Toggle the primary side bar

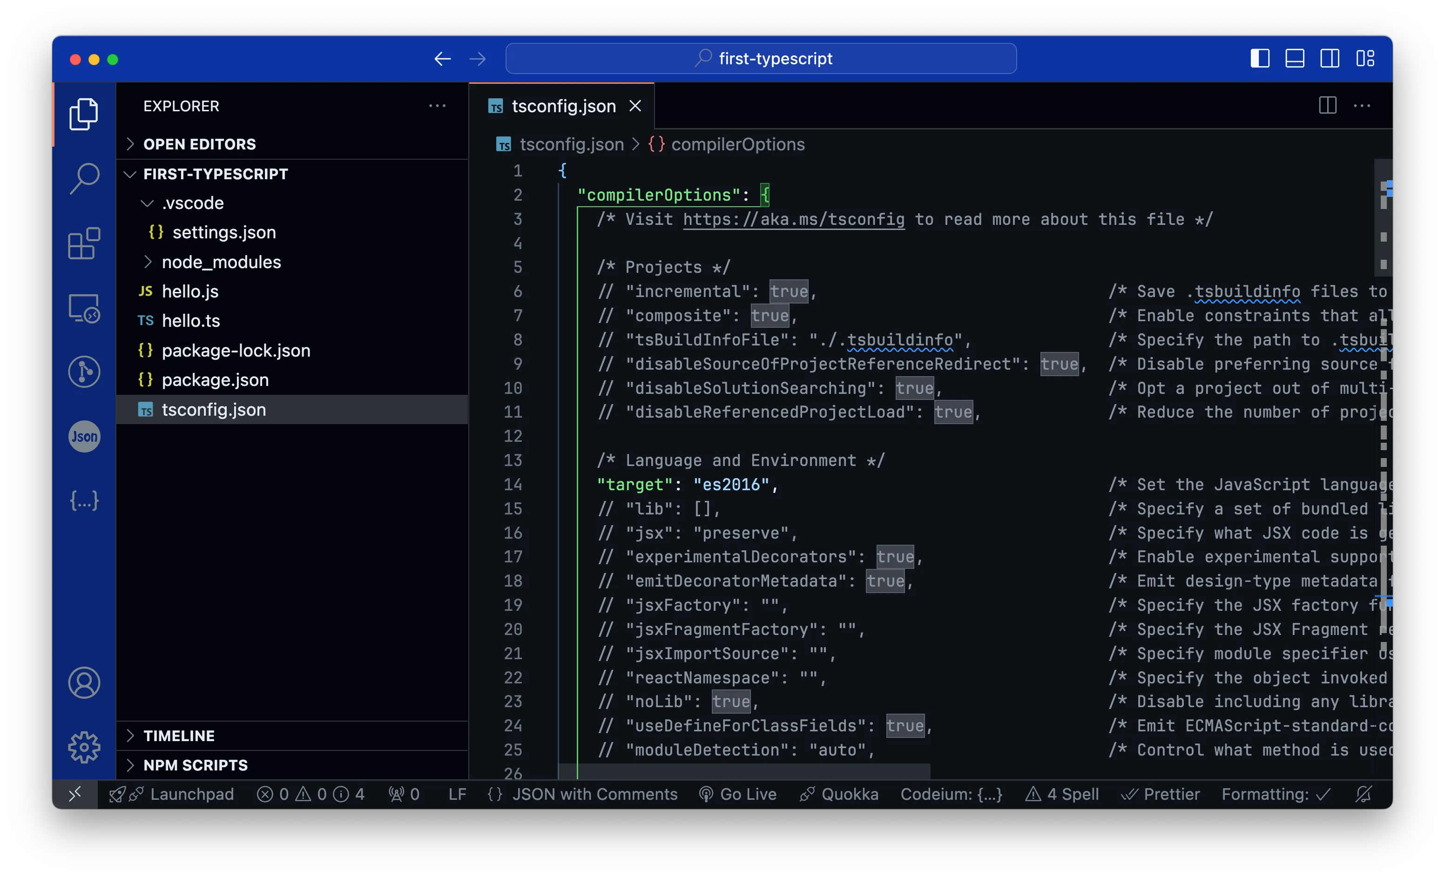point(1260,59)
